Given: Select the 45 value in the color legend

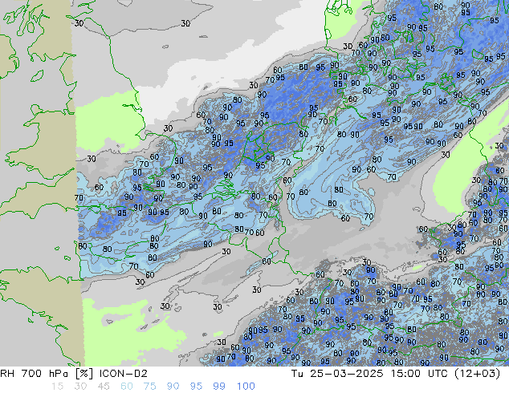Looking at the screenshot, I should click(104, 387).
